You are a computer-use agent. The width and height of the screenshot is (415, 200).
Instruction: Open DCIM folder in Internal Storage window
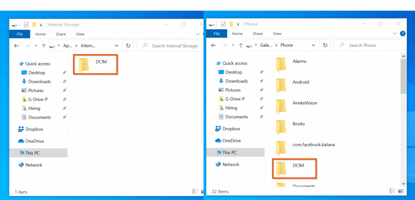click(95, 65)
